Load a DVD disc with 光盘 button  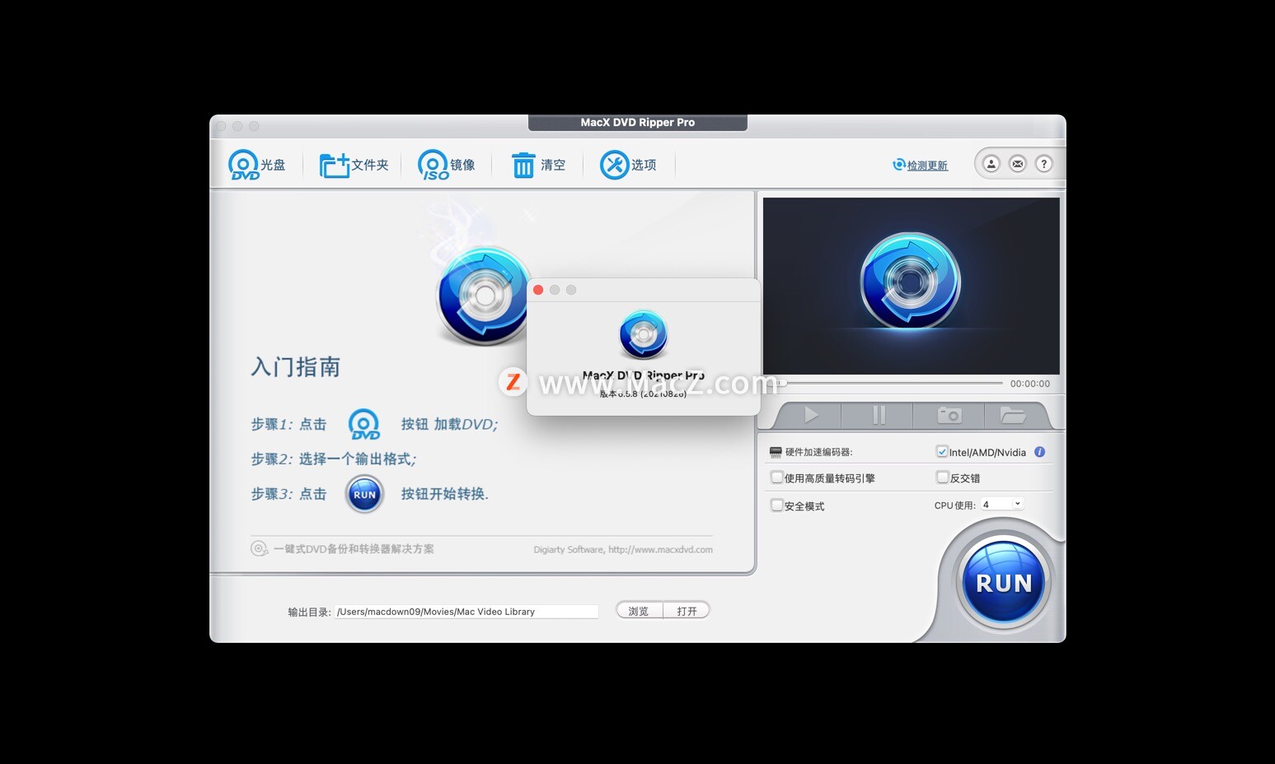click(x=256, y=165)
